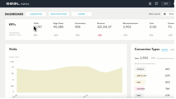Open the Funnel view

pos(81,14)
